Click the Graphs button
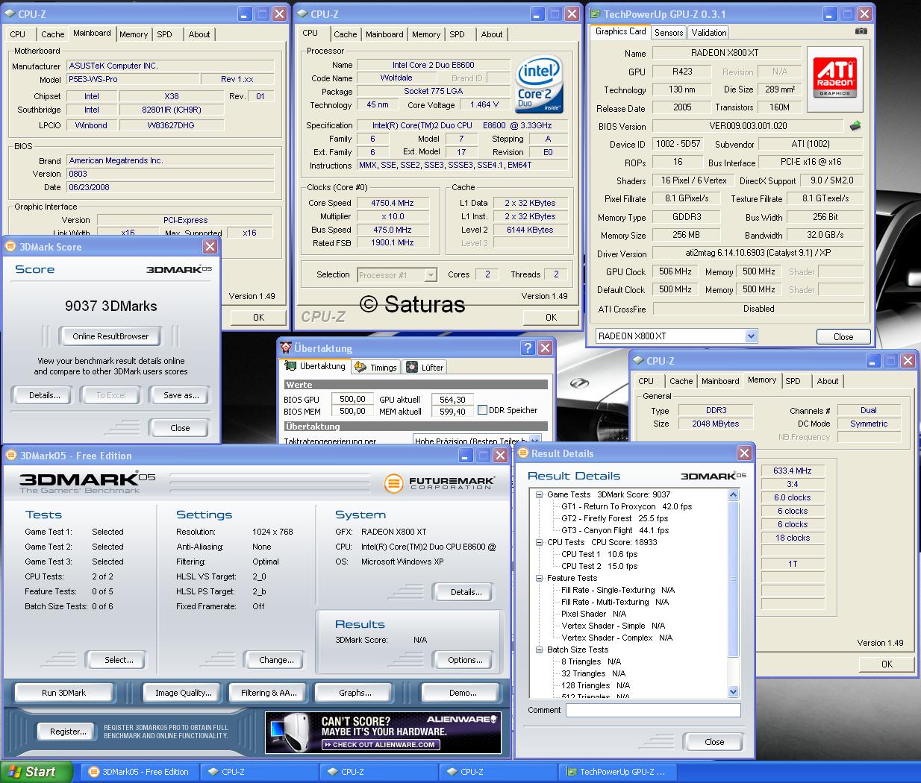This screenshot has width=921, height=783. [355, 693]
